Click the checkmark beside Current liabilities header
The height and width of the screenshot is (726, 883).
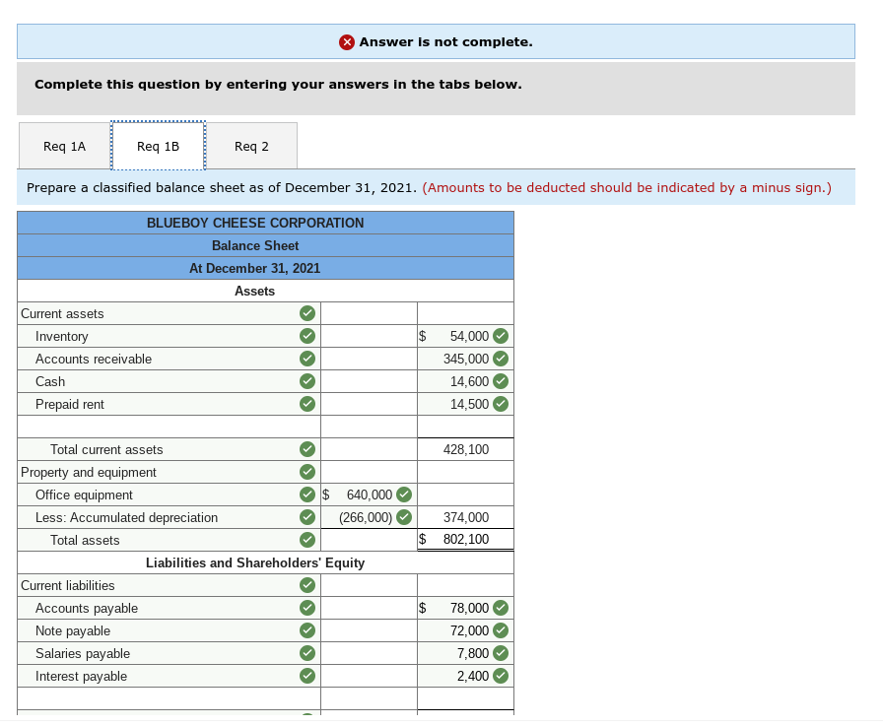(x=306, y=585)
